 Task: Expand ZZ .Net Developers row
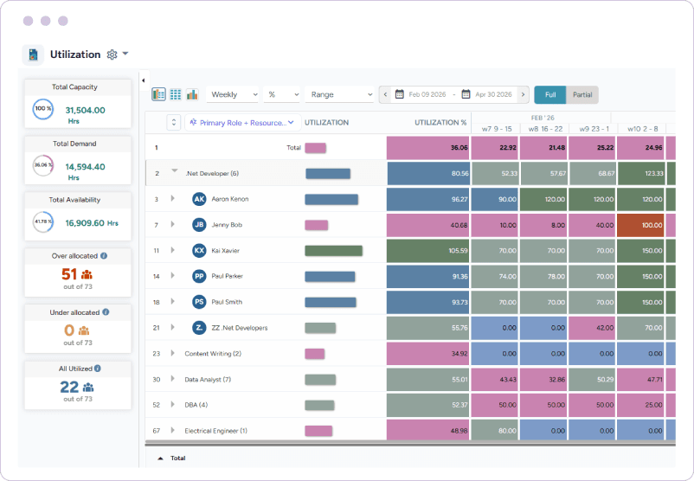(172, 327)
